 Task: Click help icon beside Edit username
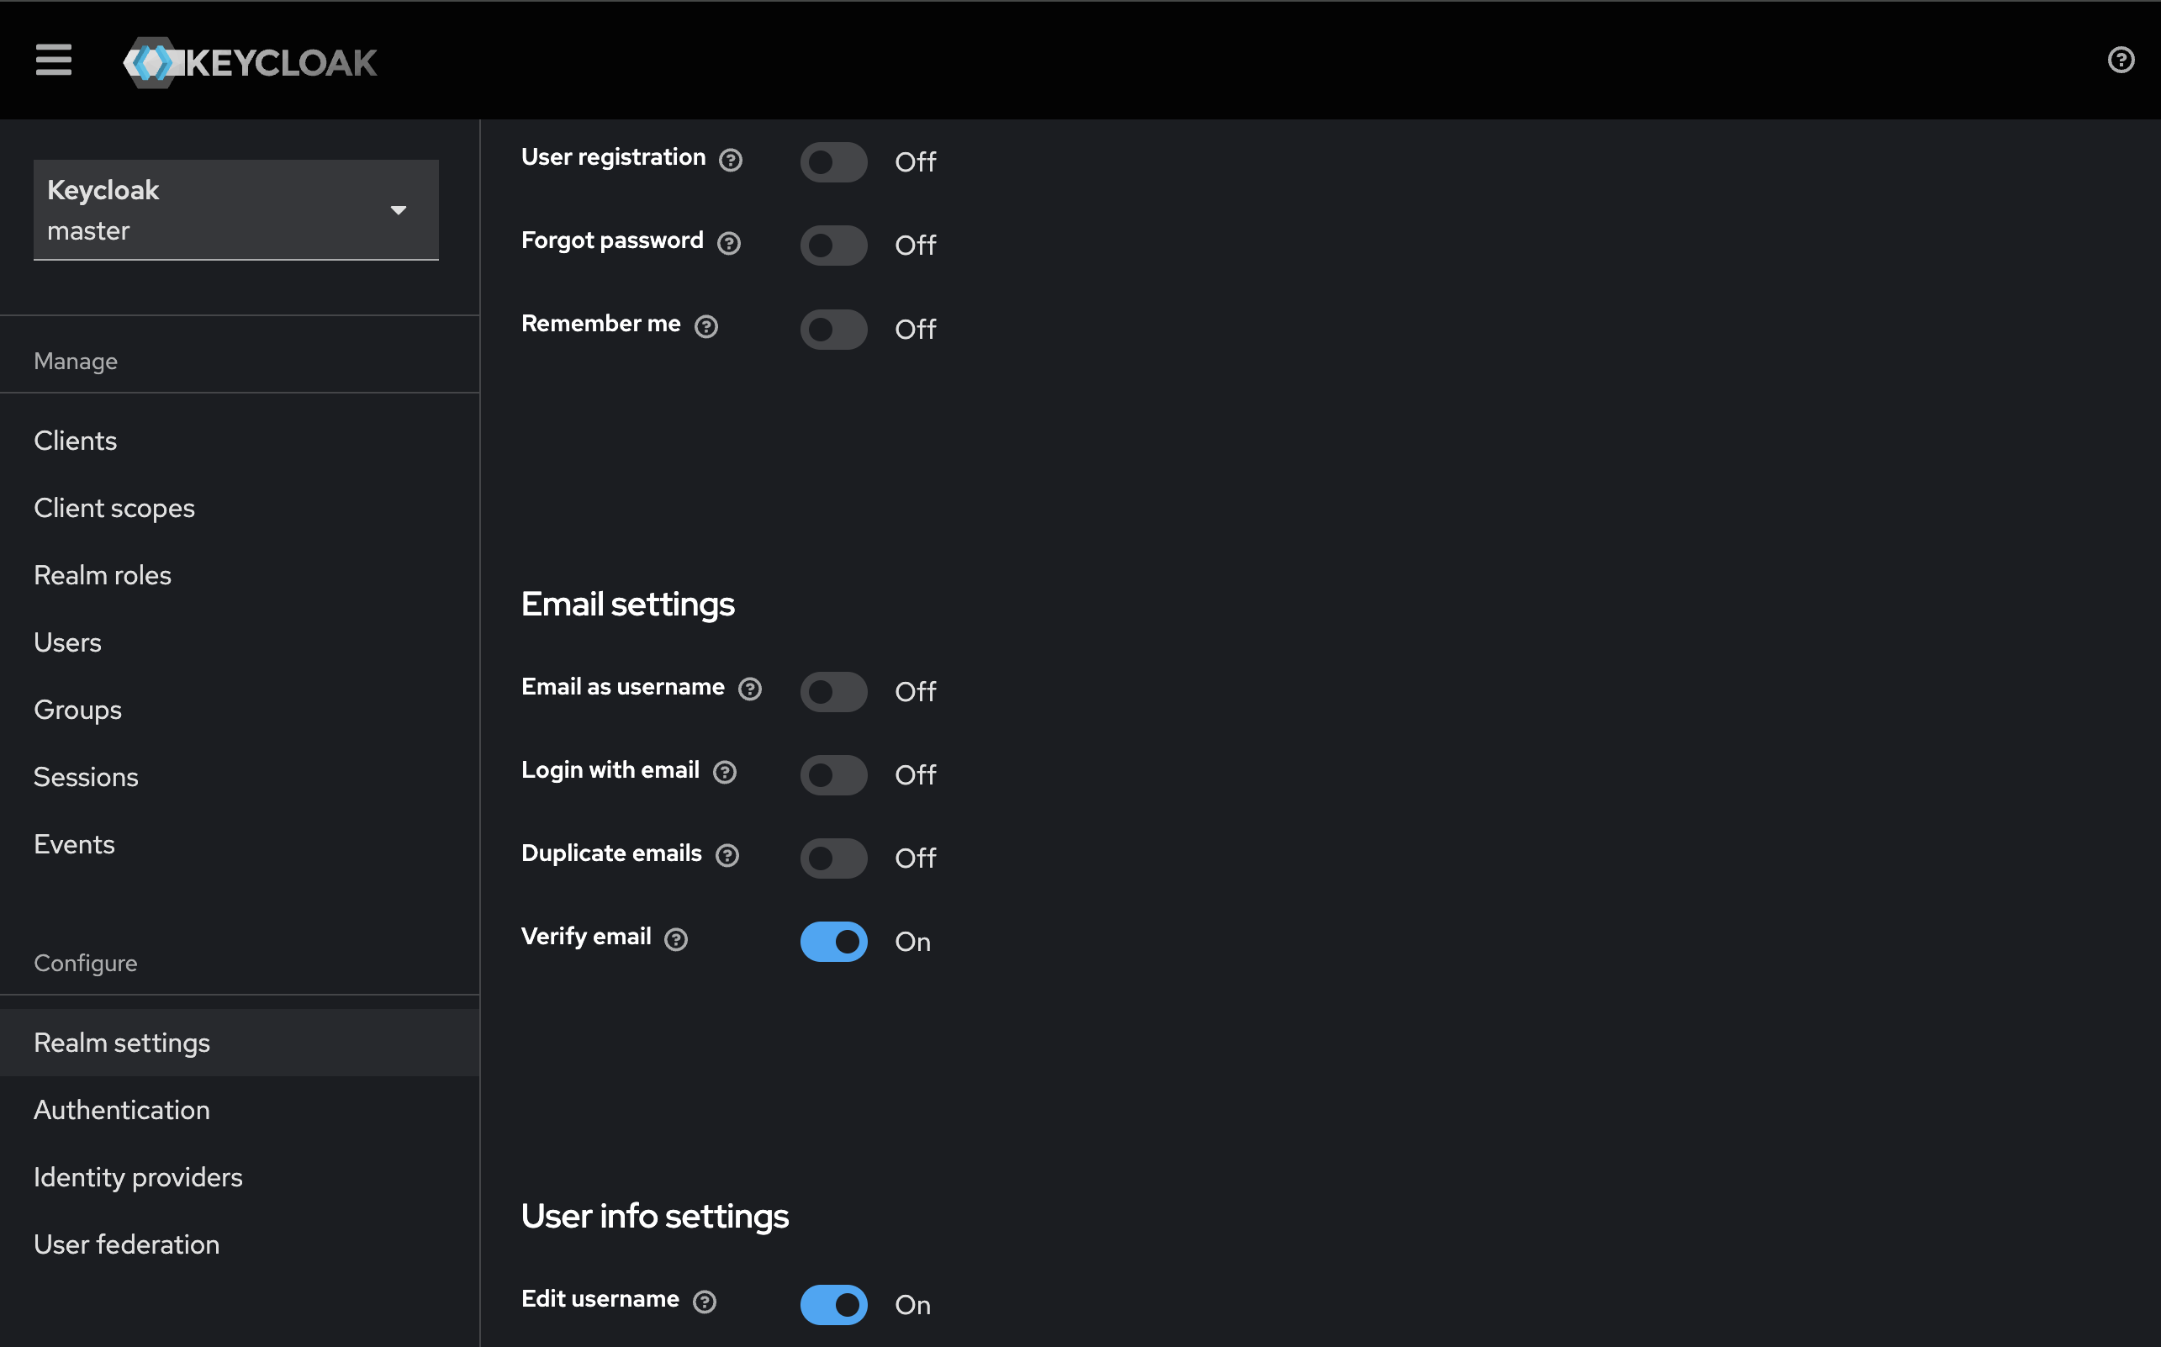(705, 1302)
